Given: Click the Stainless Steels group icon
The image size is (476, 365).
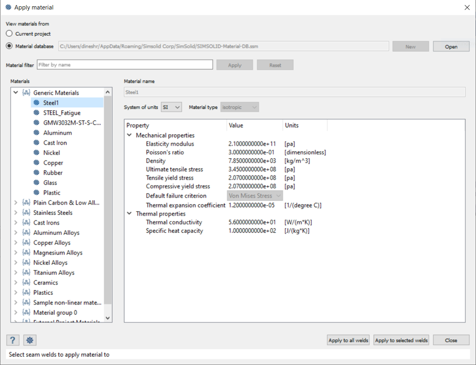Looking at the screenshot, I should click(x=26, y=213).
